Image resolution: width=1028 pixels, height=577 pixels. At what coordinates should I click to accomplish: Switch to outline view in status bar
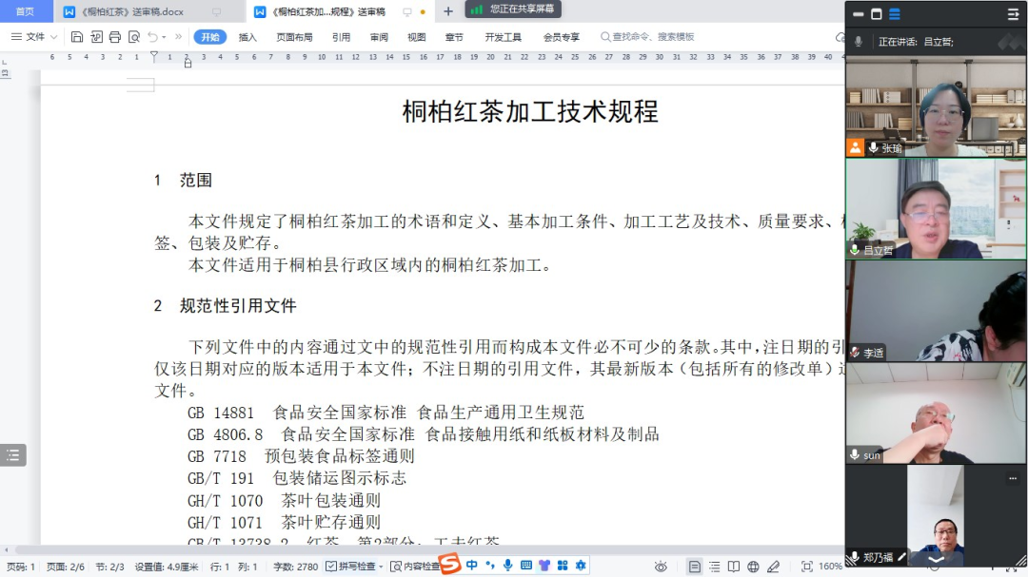point(715,567)
